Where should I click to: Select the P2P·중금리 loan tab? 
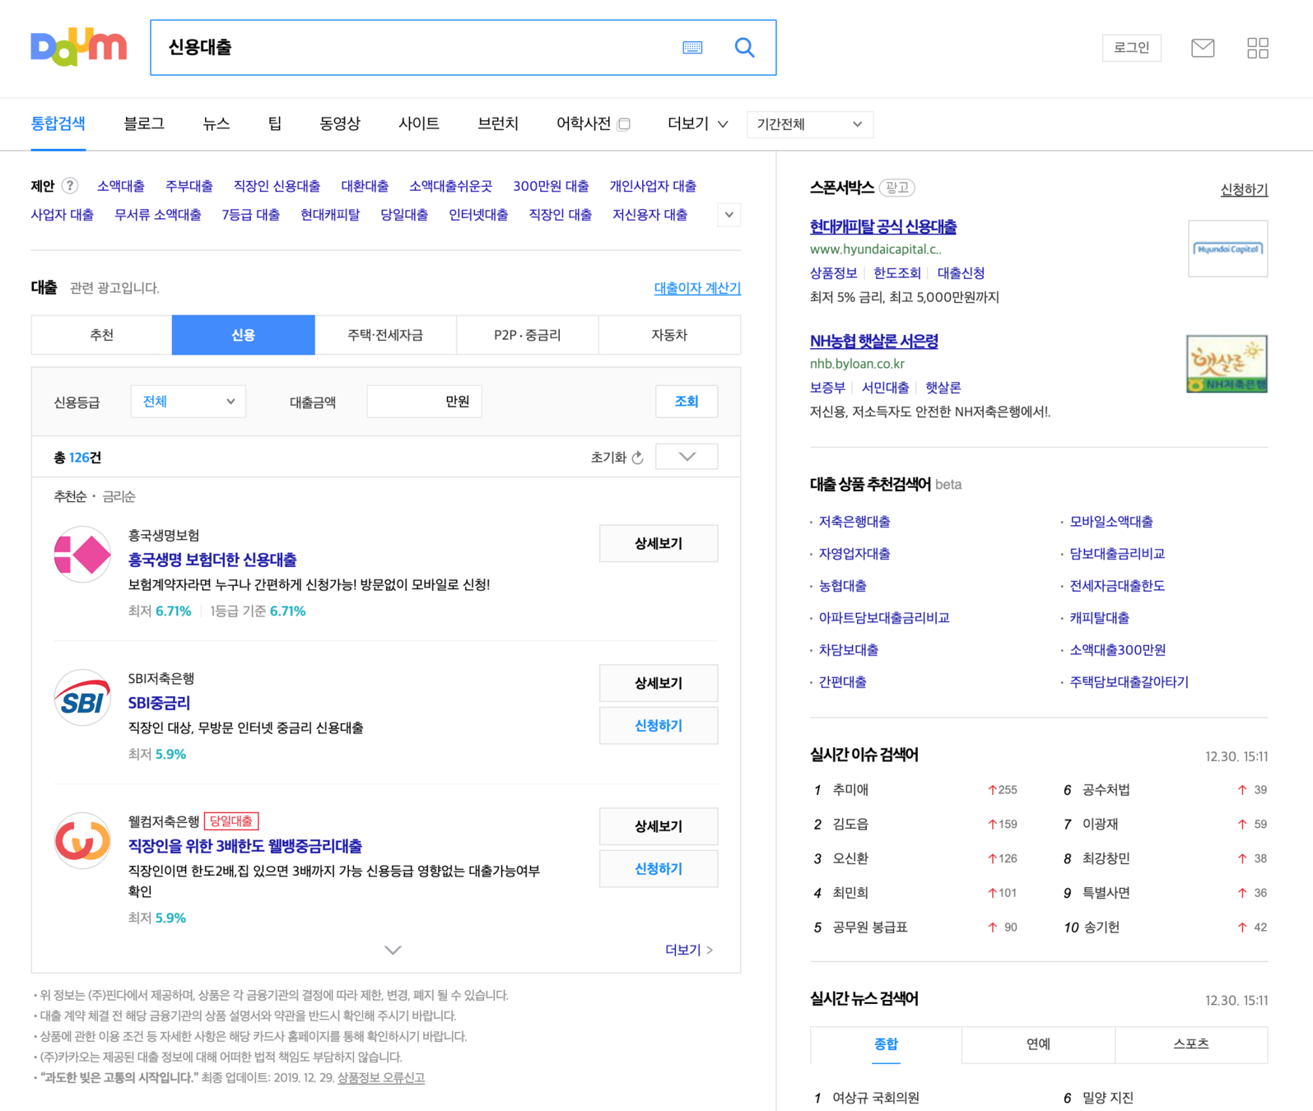point(527,335)
